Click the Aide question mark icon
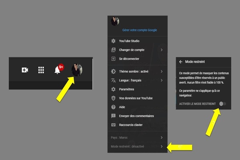The width and height of the screenshot is (240, 160). tap(113, 107)
